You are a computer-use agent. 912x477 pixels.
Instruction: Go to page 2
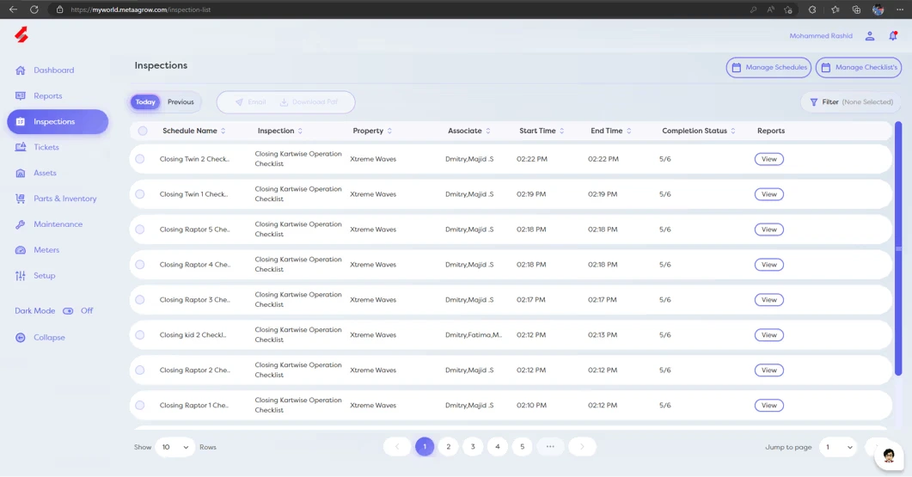[x=449, y=447]
